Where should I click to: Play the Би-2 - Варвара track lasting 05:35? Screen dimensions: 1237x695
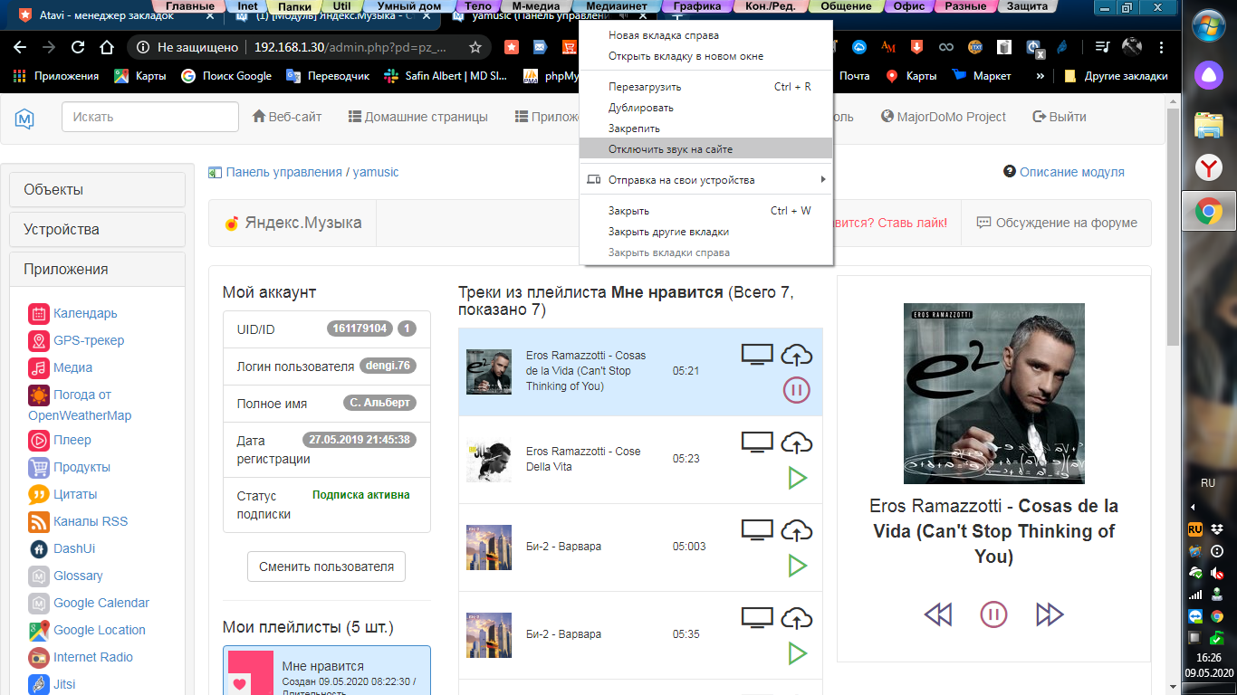pos(797,652)
